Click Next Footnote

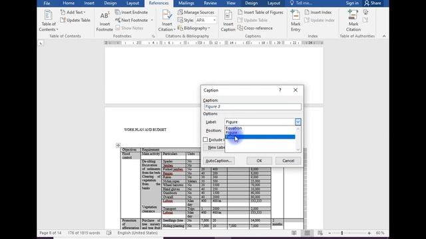point(132,20)
